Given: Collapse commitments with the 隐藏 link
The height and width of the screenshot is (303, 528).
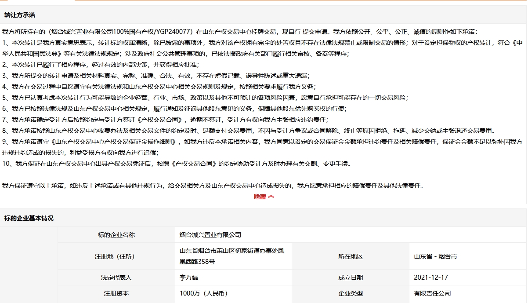Looking at the screenshot, I should point(264,197).
